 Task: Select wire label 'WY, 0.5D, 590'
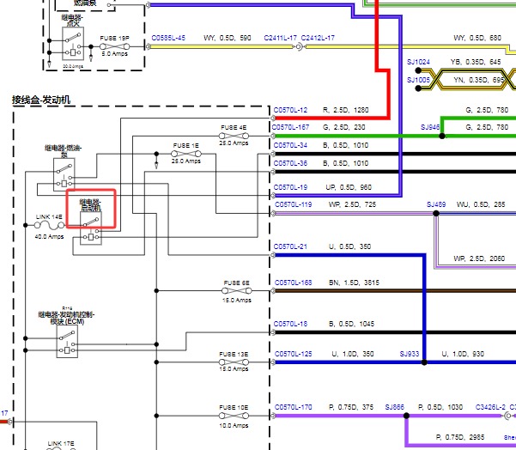tap(228, 38)
